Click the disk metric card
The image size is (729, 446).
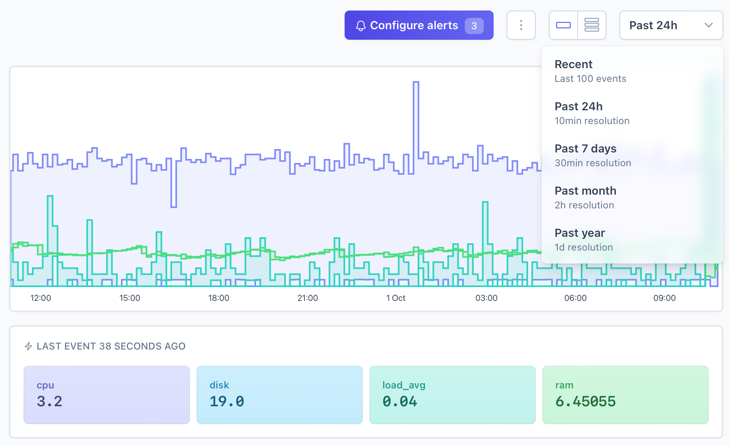coord(280,395)
